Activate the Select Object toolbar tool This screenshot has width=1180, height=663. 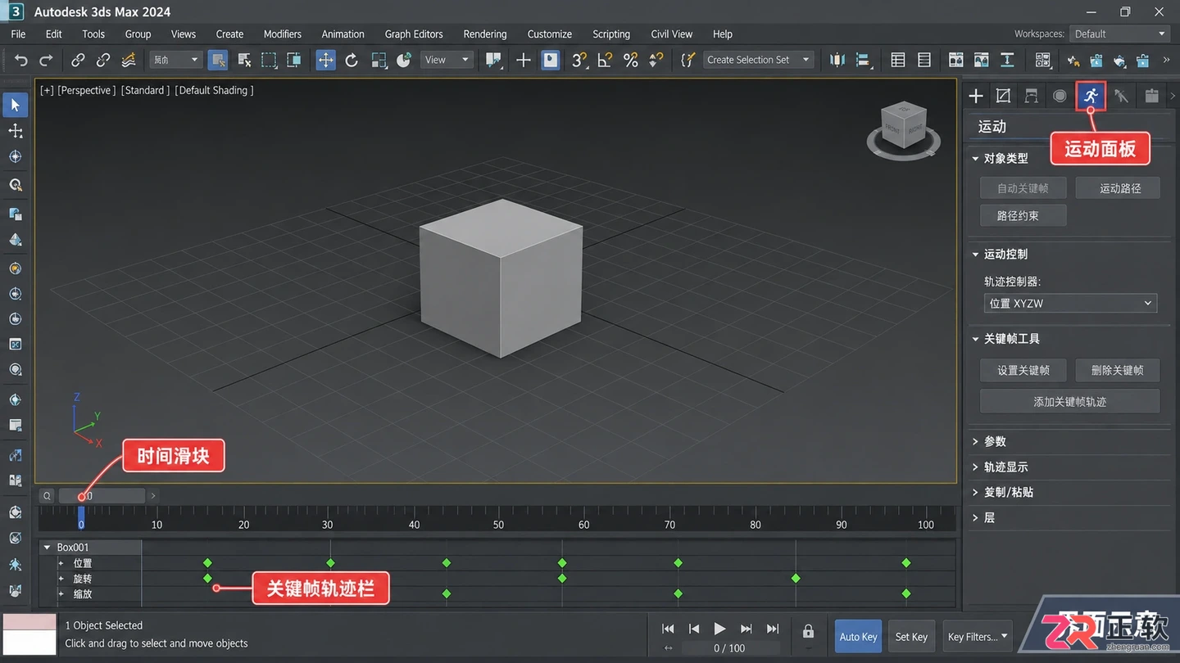pos(218,60)
